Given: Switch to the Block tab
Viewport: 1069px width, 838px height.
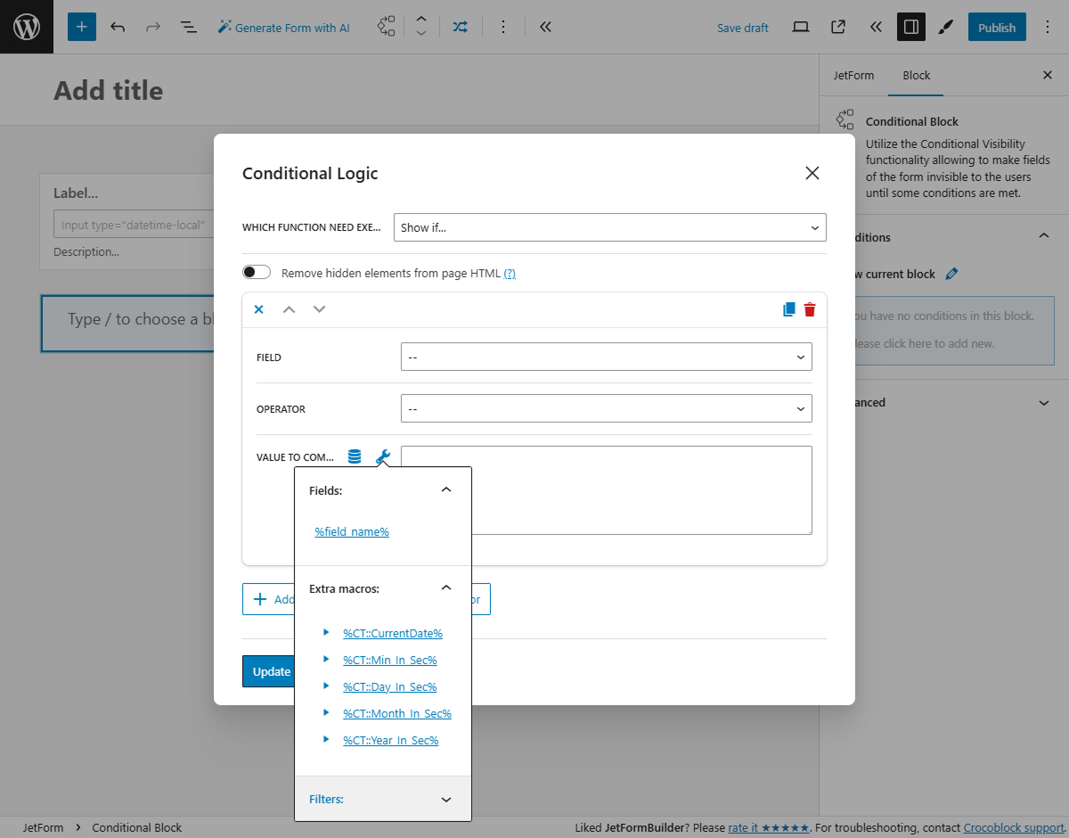Looking at the screenshot, I should point(916,75).
